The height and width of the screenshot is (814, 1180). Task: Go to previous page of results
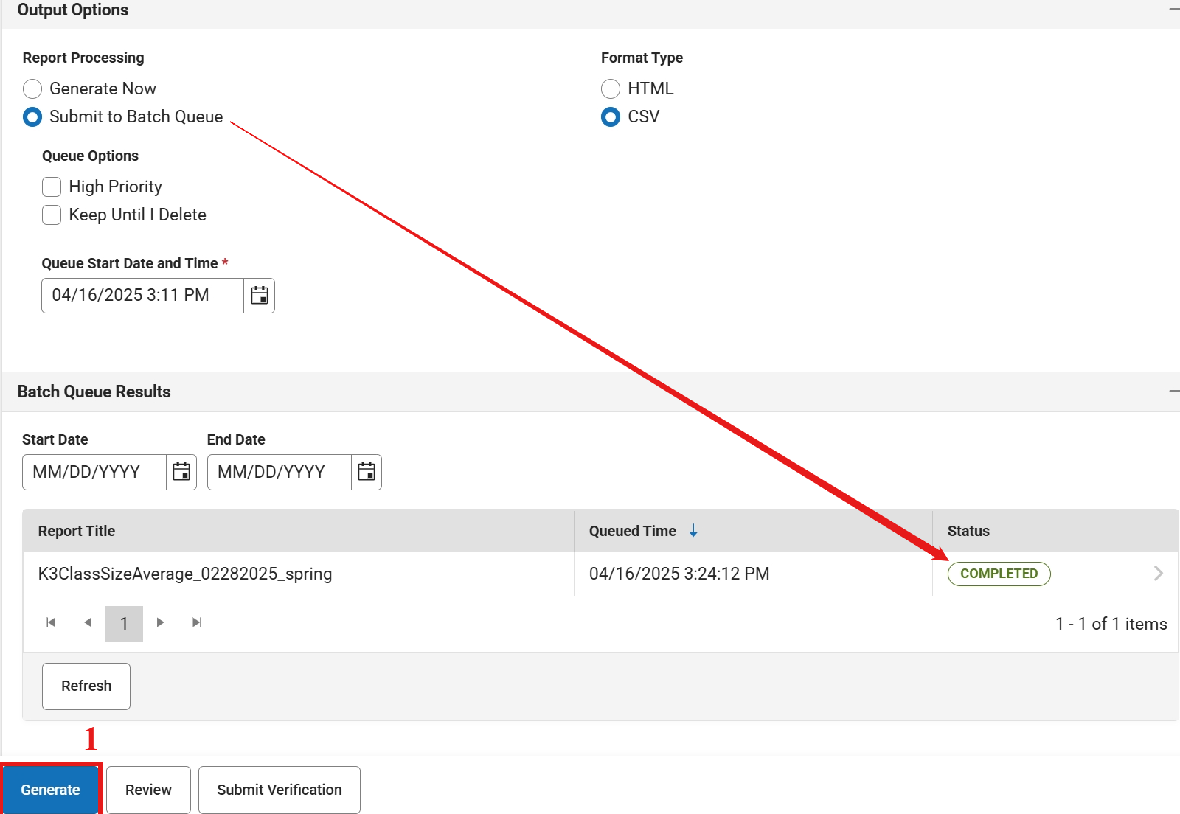point(88,622)
